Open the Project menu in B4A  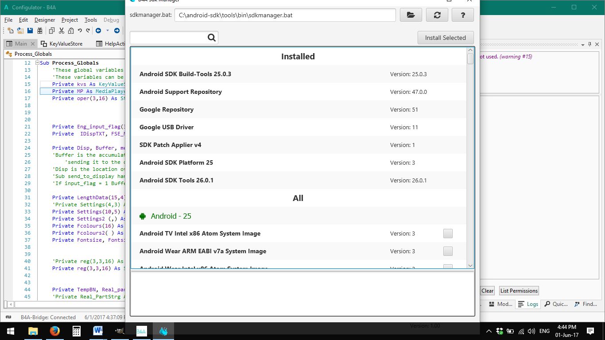(70, 20)
